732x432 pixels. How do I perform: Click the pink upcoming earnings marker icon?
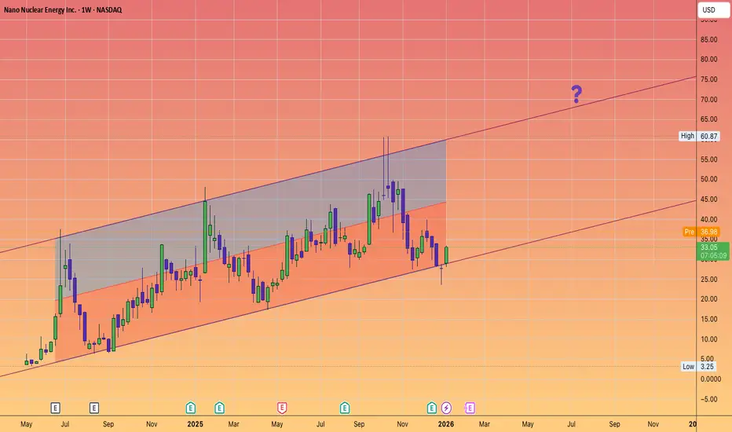click(x=470, y=408)
